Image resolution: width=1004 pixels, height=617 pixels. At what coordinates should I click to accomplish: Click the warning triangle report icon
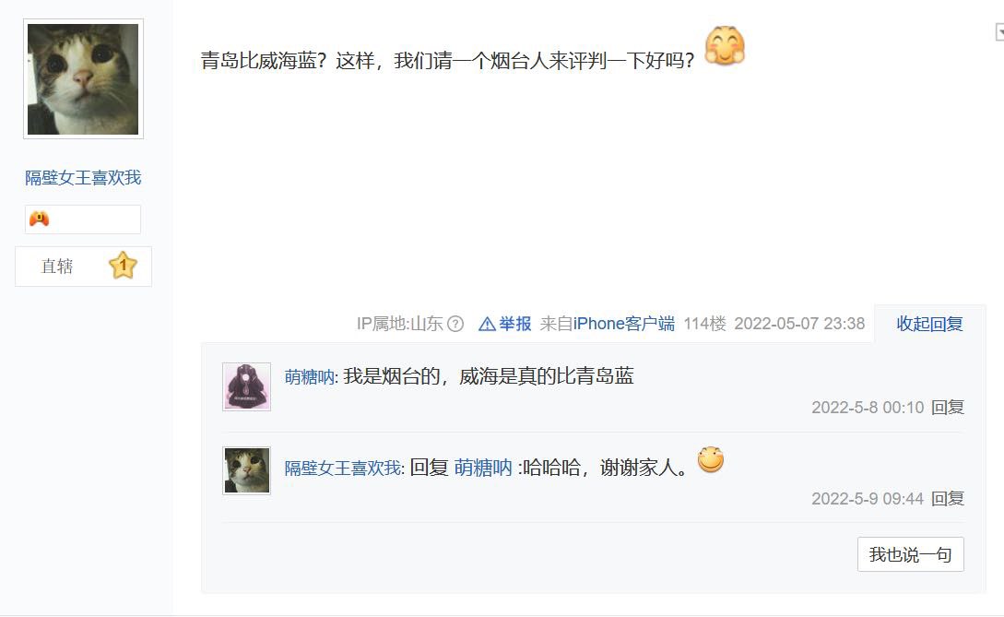point(488,325)
